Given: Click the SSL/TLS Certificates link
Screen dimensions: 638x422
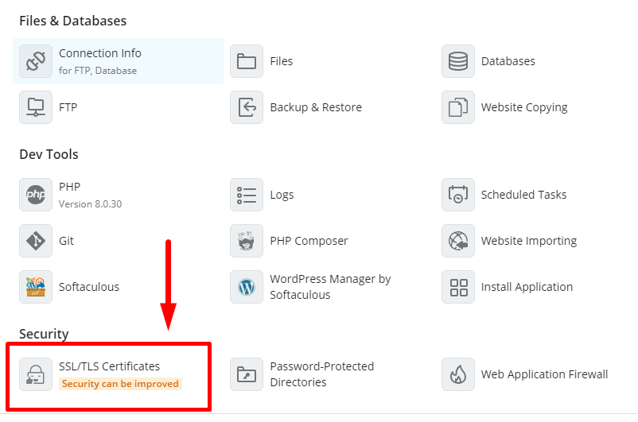Looking at the screenshot, I should click(110, 366).
